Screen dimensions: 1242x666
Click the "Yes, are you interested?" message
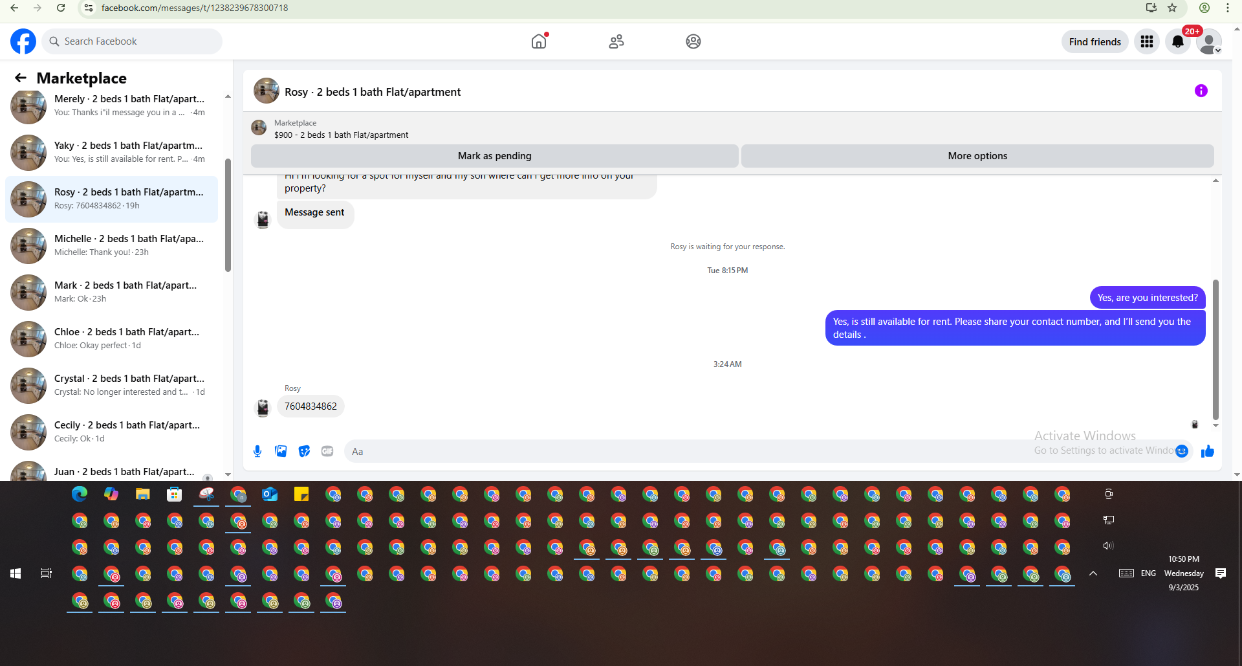coord(1148,298)
